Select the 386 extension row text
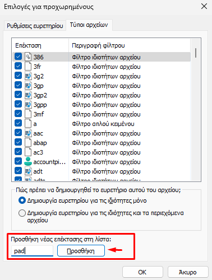Screen dimensions: 212x280 click(38, 57)
